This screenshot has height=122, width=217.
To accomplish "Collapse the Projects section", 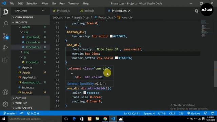I will click(30, 22).
